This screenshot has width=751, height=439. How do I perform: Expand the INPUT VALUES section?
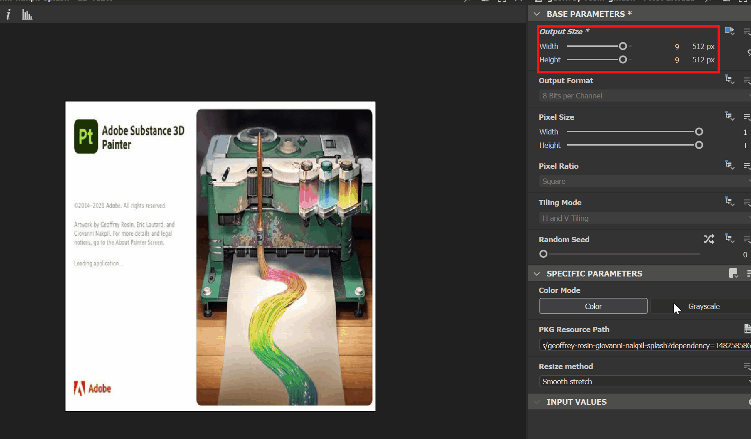point(537,402)
